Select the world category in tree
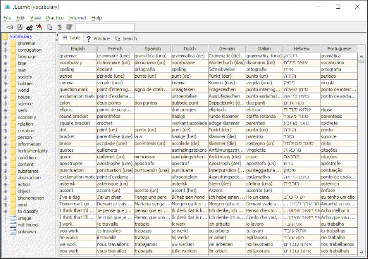Screen dimensions: 368x259 click(23, 90)
